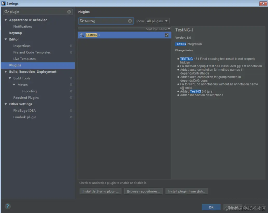Viewport: 268px width, 213px height.
Task: Click the TestNG Integration description text
Action: (x=188, y=44)
